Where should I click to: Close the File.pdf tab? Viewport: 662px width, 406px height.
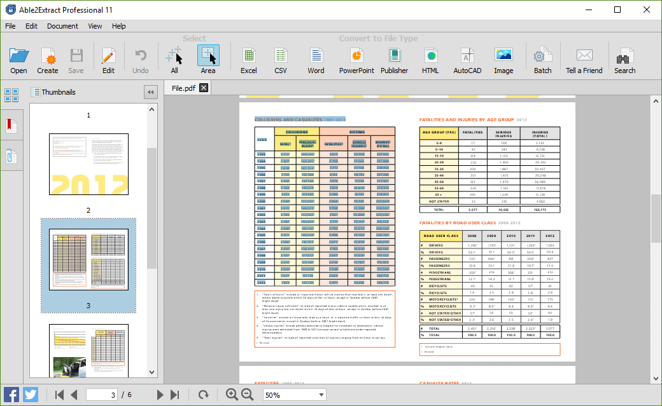click(x=204, y=88)
